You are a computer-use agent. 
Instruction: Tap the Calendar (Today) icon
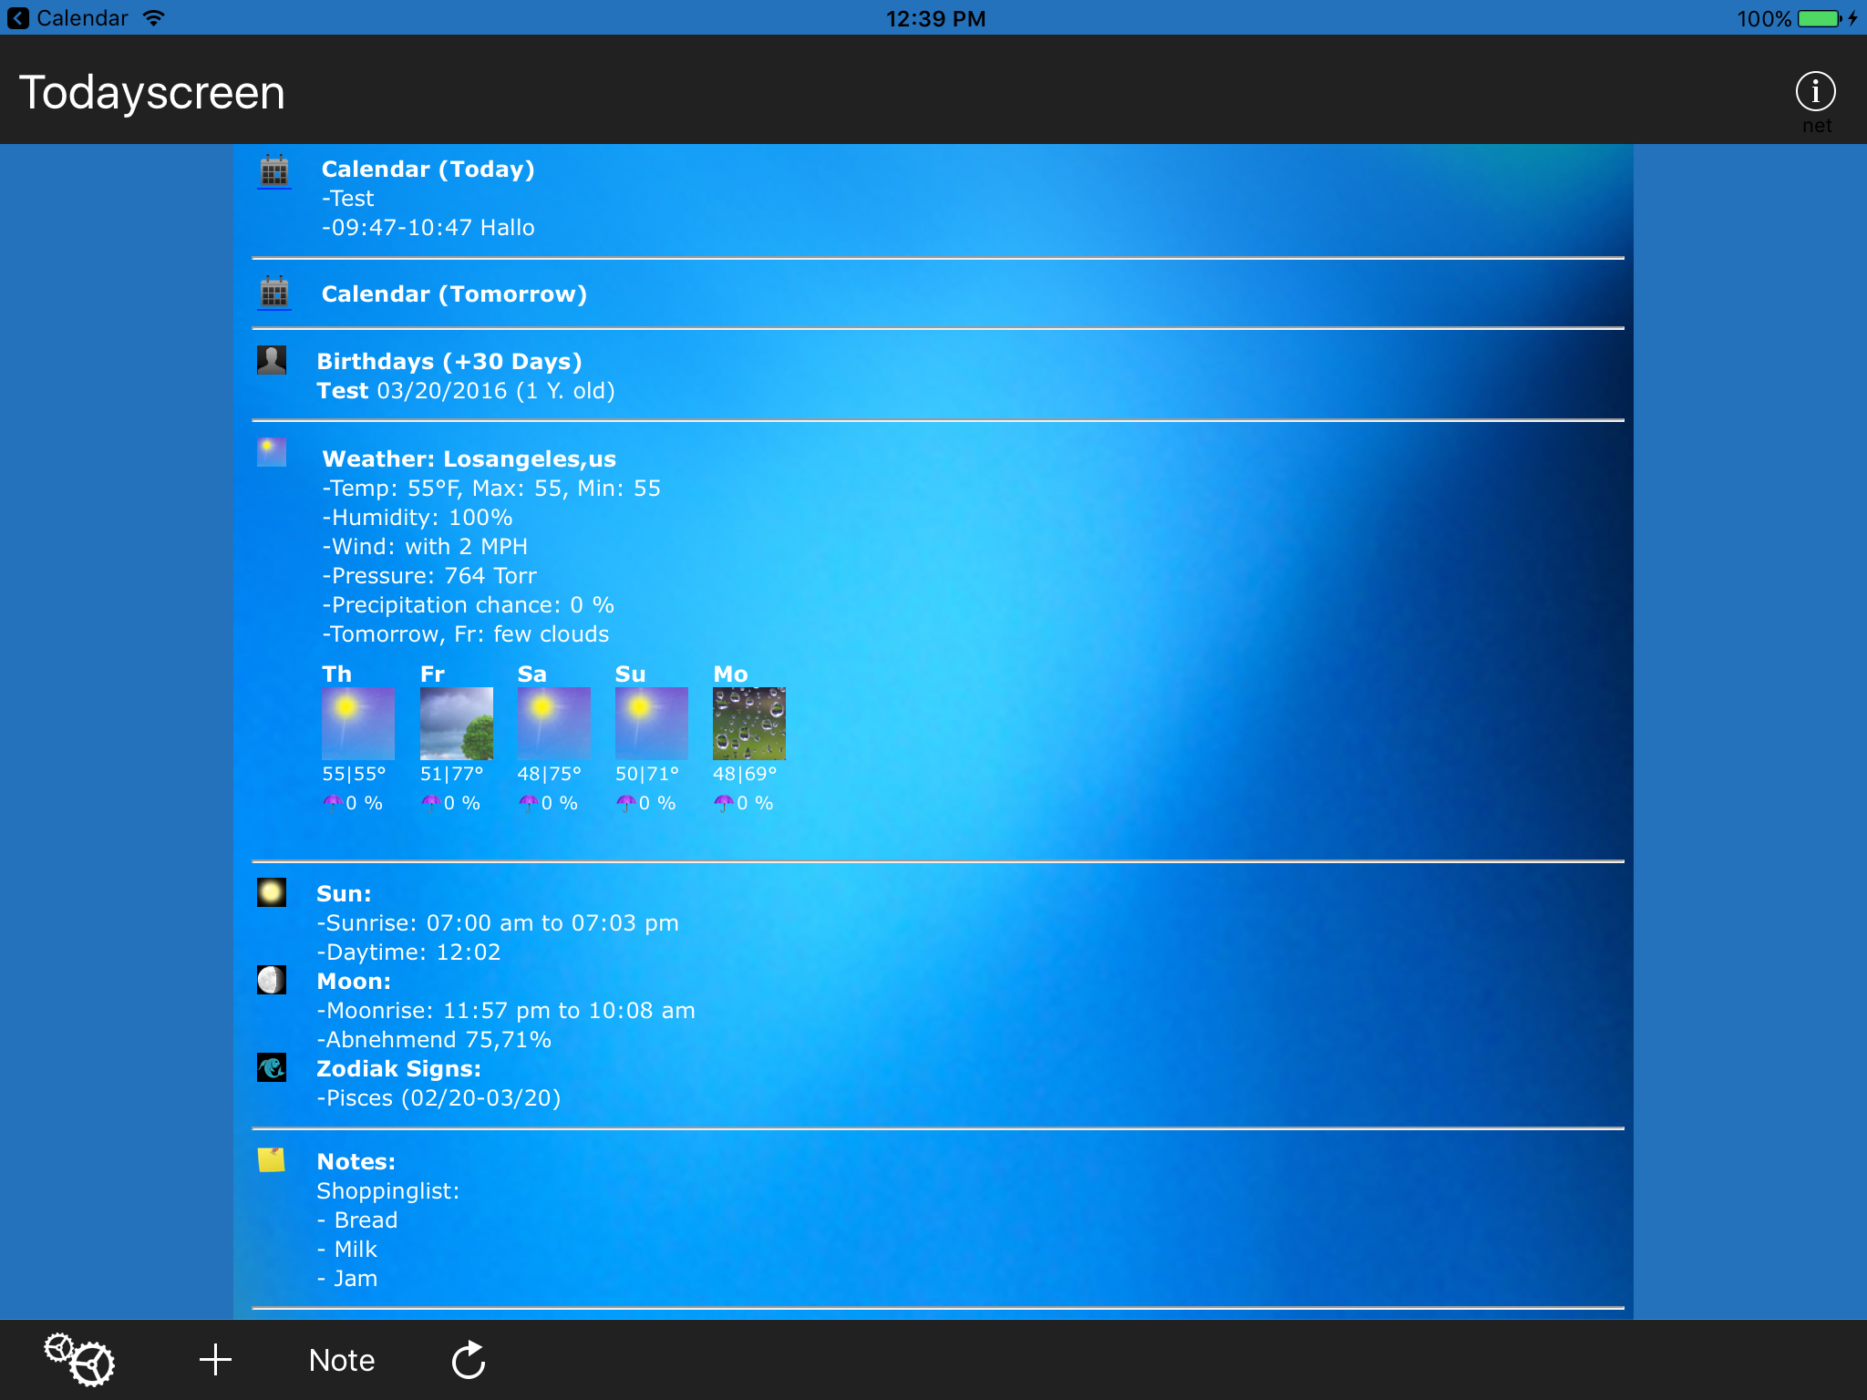coord(273,170)
